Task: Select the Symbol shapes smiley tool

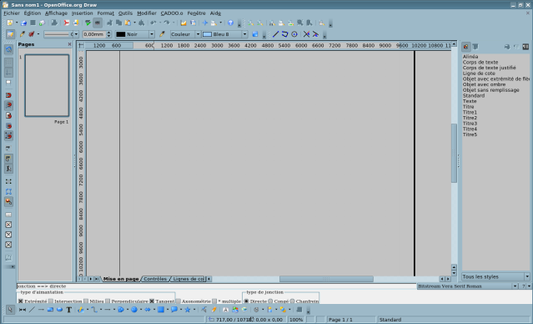Action: coord(134,310)
